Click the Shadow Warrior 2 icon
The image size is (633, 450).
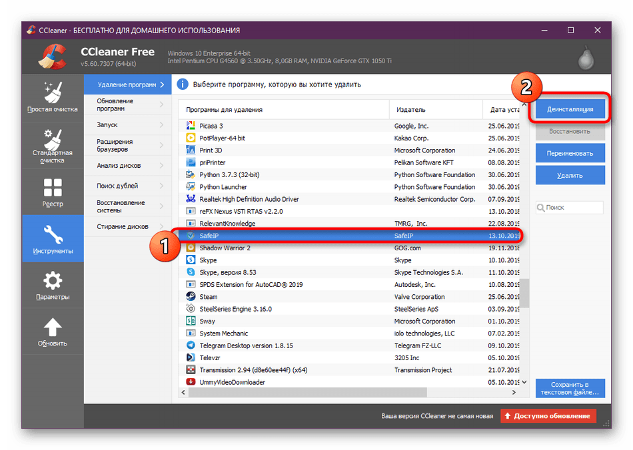tap(191, 248)
